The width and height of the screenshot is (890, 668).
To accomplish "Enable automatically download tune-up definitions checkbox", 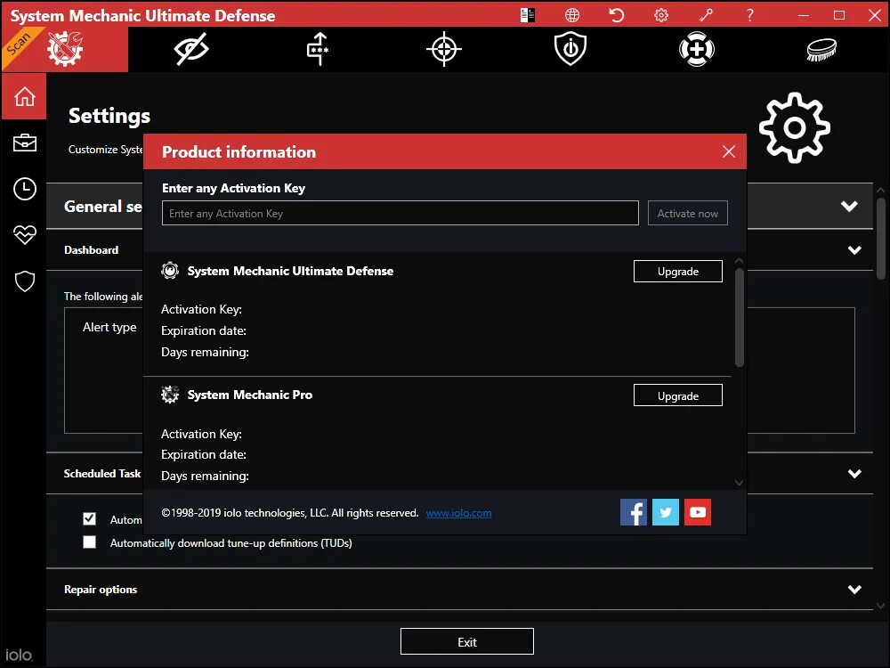I will click(89, 542).
